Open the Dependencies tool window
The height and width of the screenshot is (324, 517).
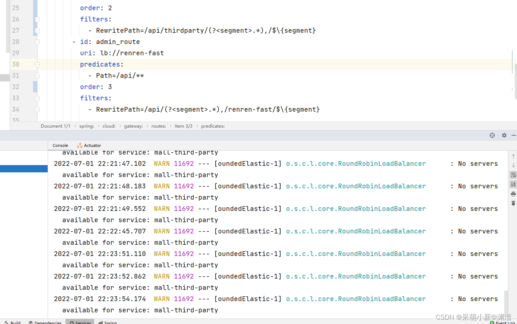45,322
